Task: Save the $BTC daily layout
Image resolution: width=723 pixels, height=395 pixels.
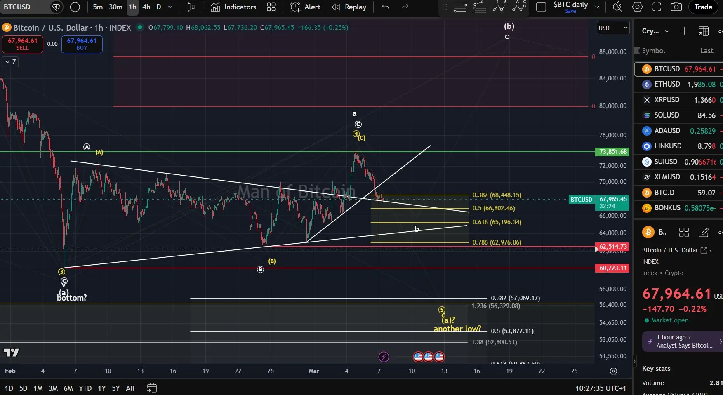Action: point(571,11)
